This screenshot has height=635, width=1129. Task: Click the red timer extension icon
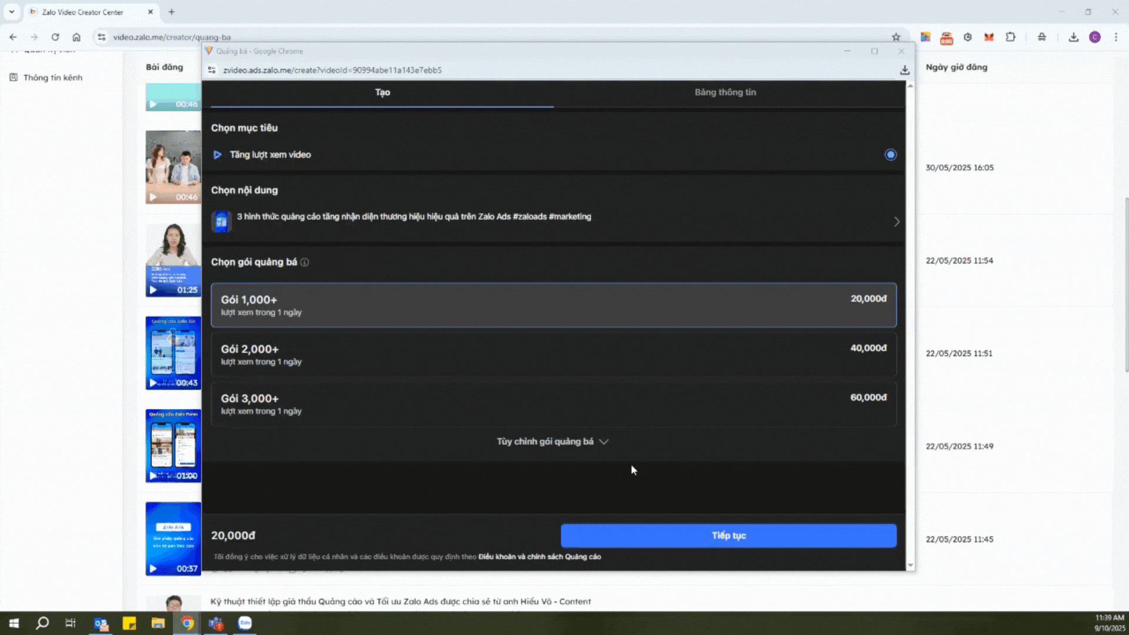(947, 38)
